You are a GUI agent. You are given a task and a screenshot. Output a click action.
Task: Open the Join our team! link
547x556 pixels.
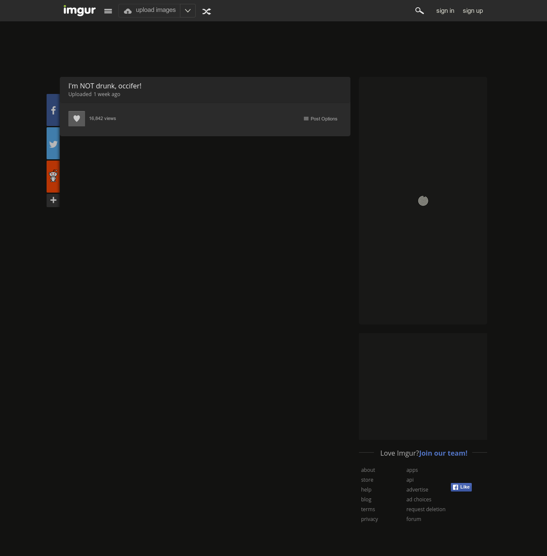pos(443,453)
